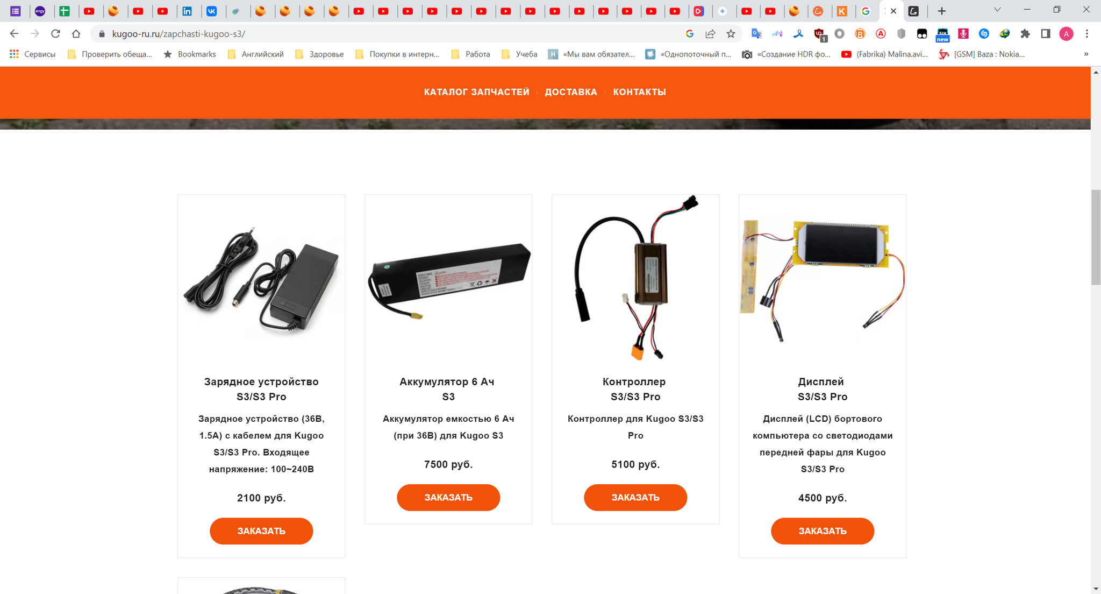This screenshot has height=594, width=1101.
Task: Bookmark this page with star icon
Action: (731, 34)
